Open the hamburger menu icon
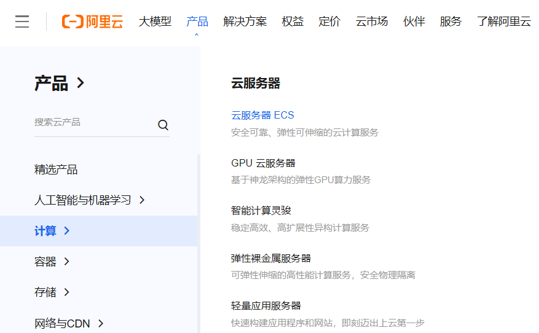 22,22
